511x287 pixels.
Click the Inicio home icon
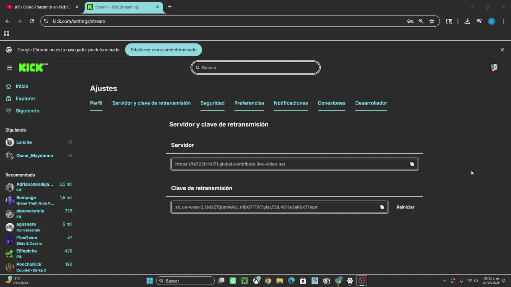tap(9, 86)
